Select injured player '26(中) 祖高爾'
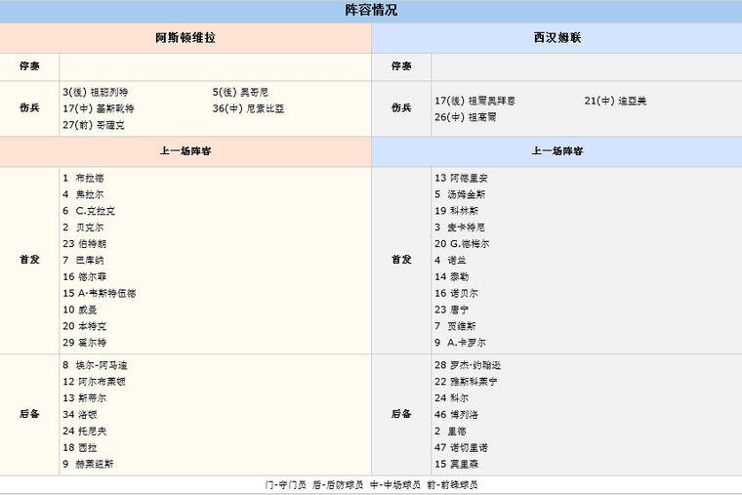This screenshot has height=495, width=742. click(466, 117)
